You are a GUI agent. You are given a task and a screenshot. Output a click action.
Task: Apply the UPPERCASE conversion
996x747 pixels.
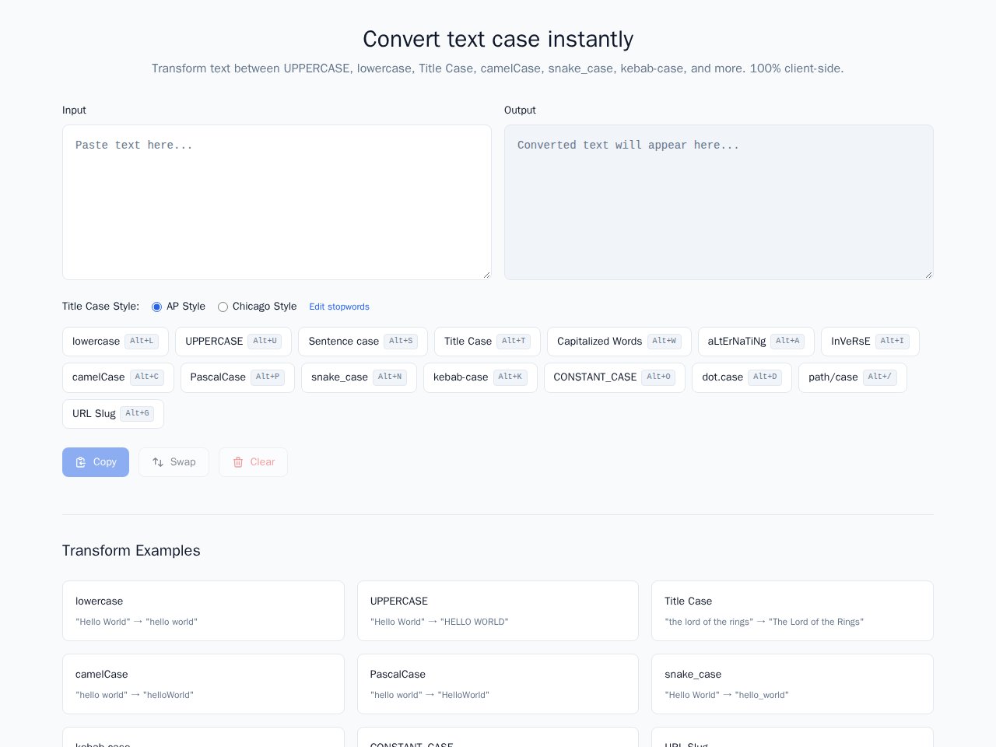pyautogui.click(x=233, y=342)
